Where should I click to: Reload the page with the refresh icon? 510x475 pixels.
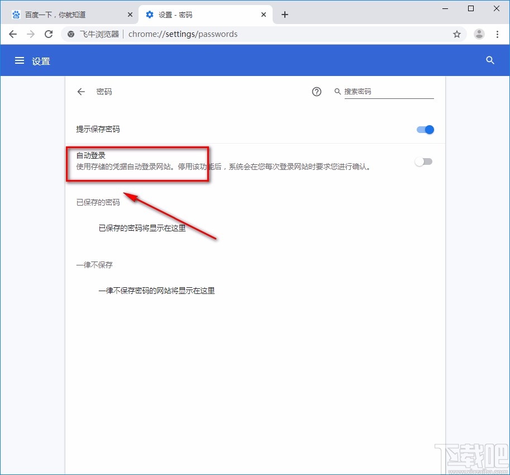click(49, 34)
